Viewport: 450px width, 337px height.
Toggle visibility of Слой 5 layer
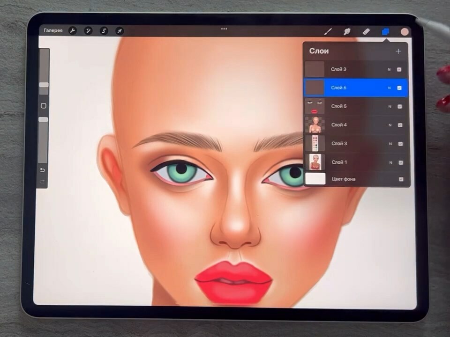[400, 107]
